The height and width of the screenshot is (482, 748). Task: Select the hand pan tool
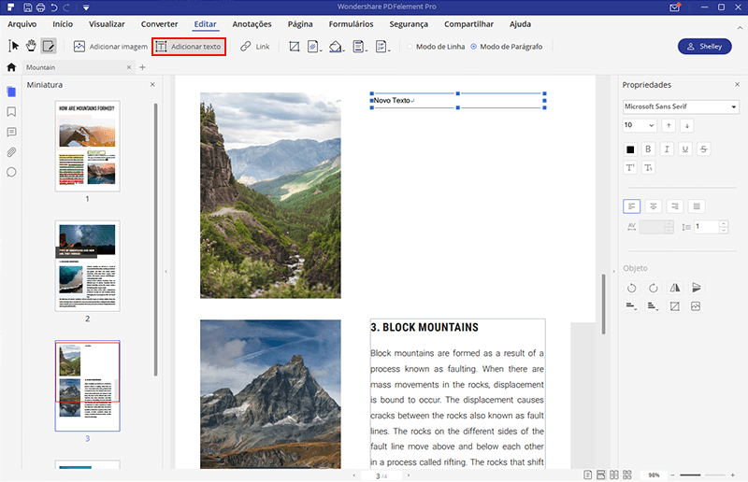coord(31,46)
